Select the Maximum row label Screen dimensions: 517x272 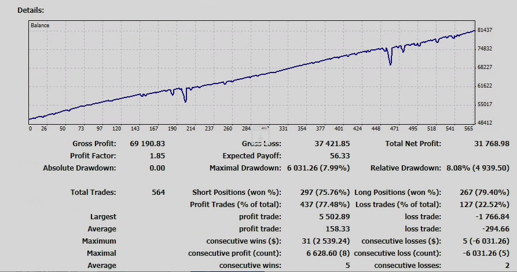99,241
